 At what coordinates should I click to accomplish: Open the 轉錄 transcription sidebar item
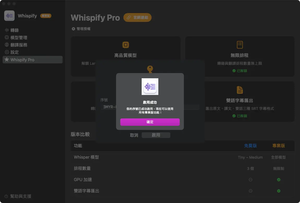tap(15, 30)
